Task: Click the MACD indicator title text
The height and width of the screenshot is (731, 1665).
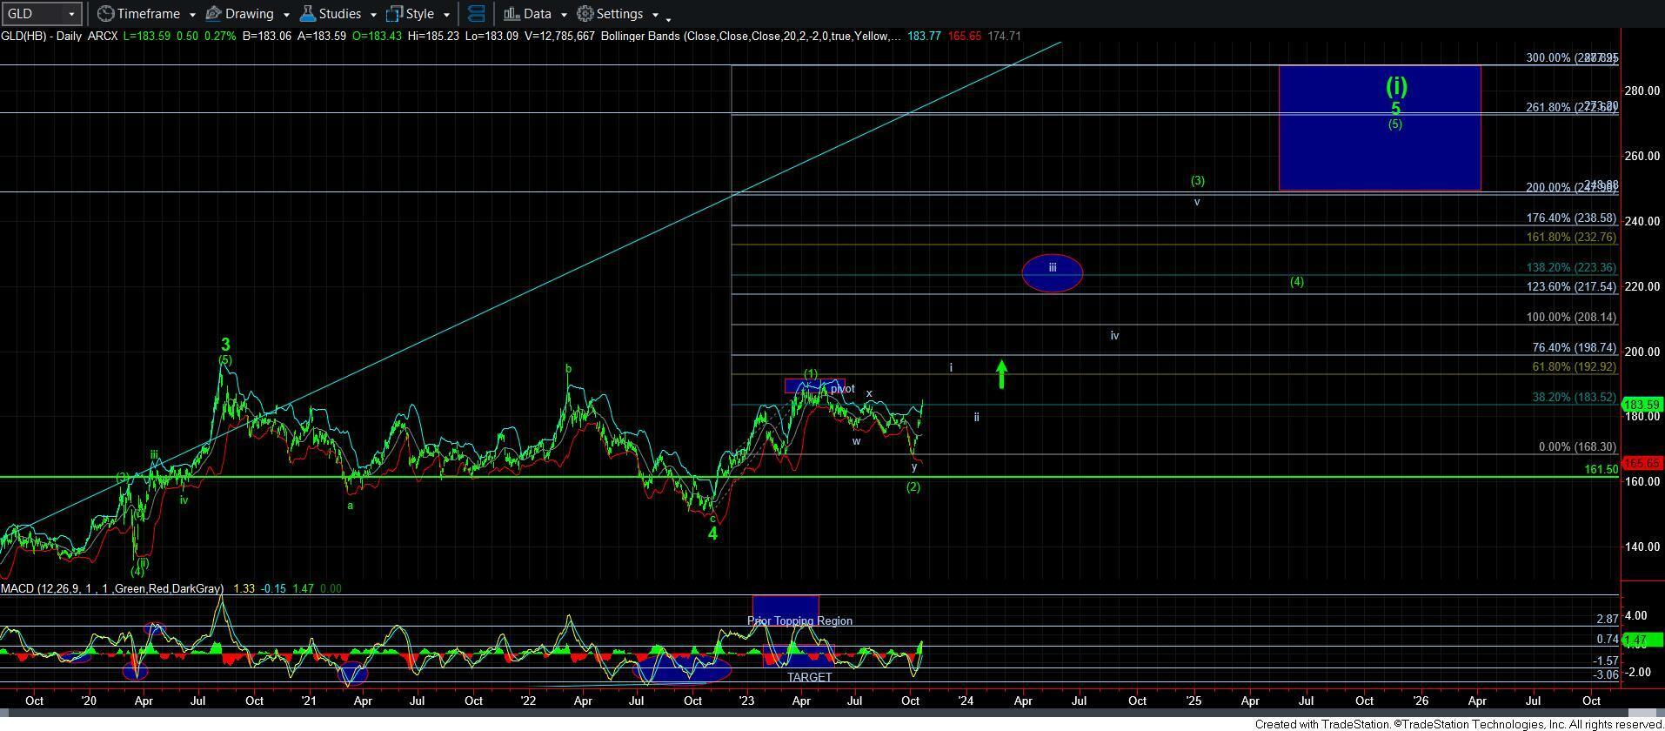Action: point(111,589)
